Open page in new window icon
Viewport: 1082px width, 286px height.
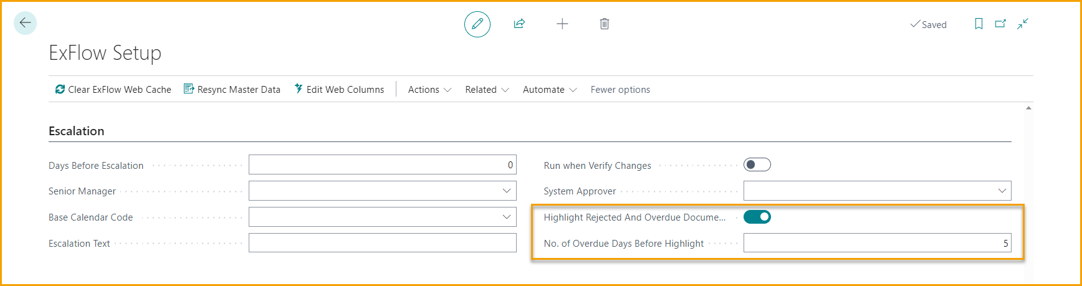pyautogui.click(x=1000, y=24)
